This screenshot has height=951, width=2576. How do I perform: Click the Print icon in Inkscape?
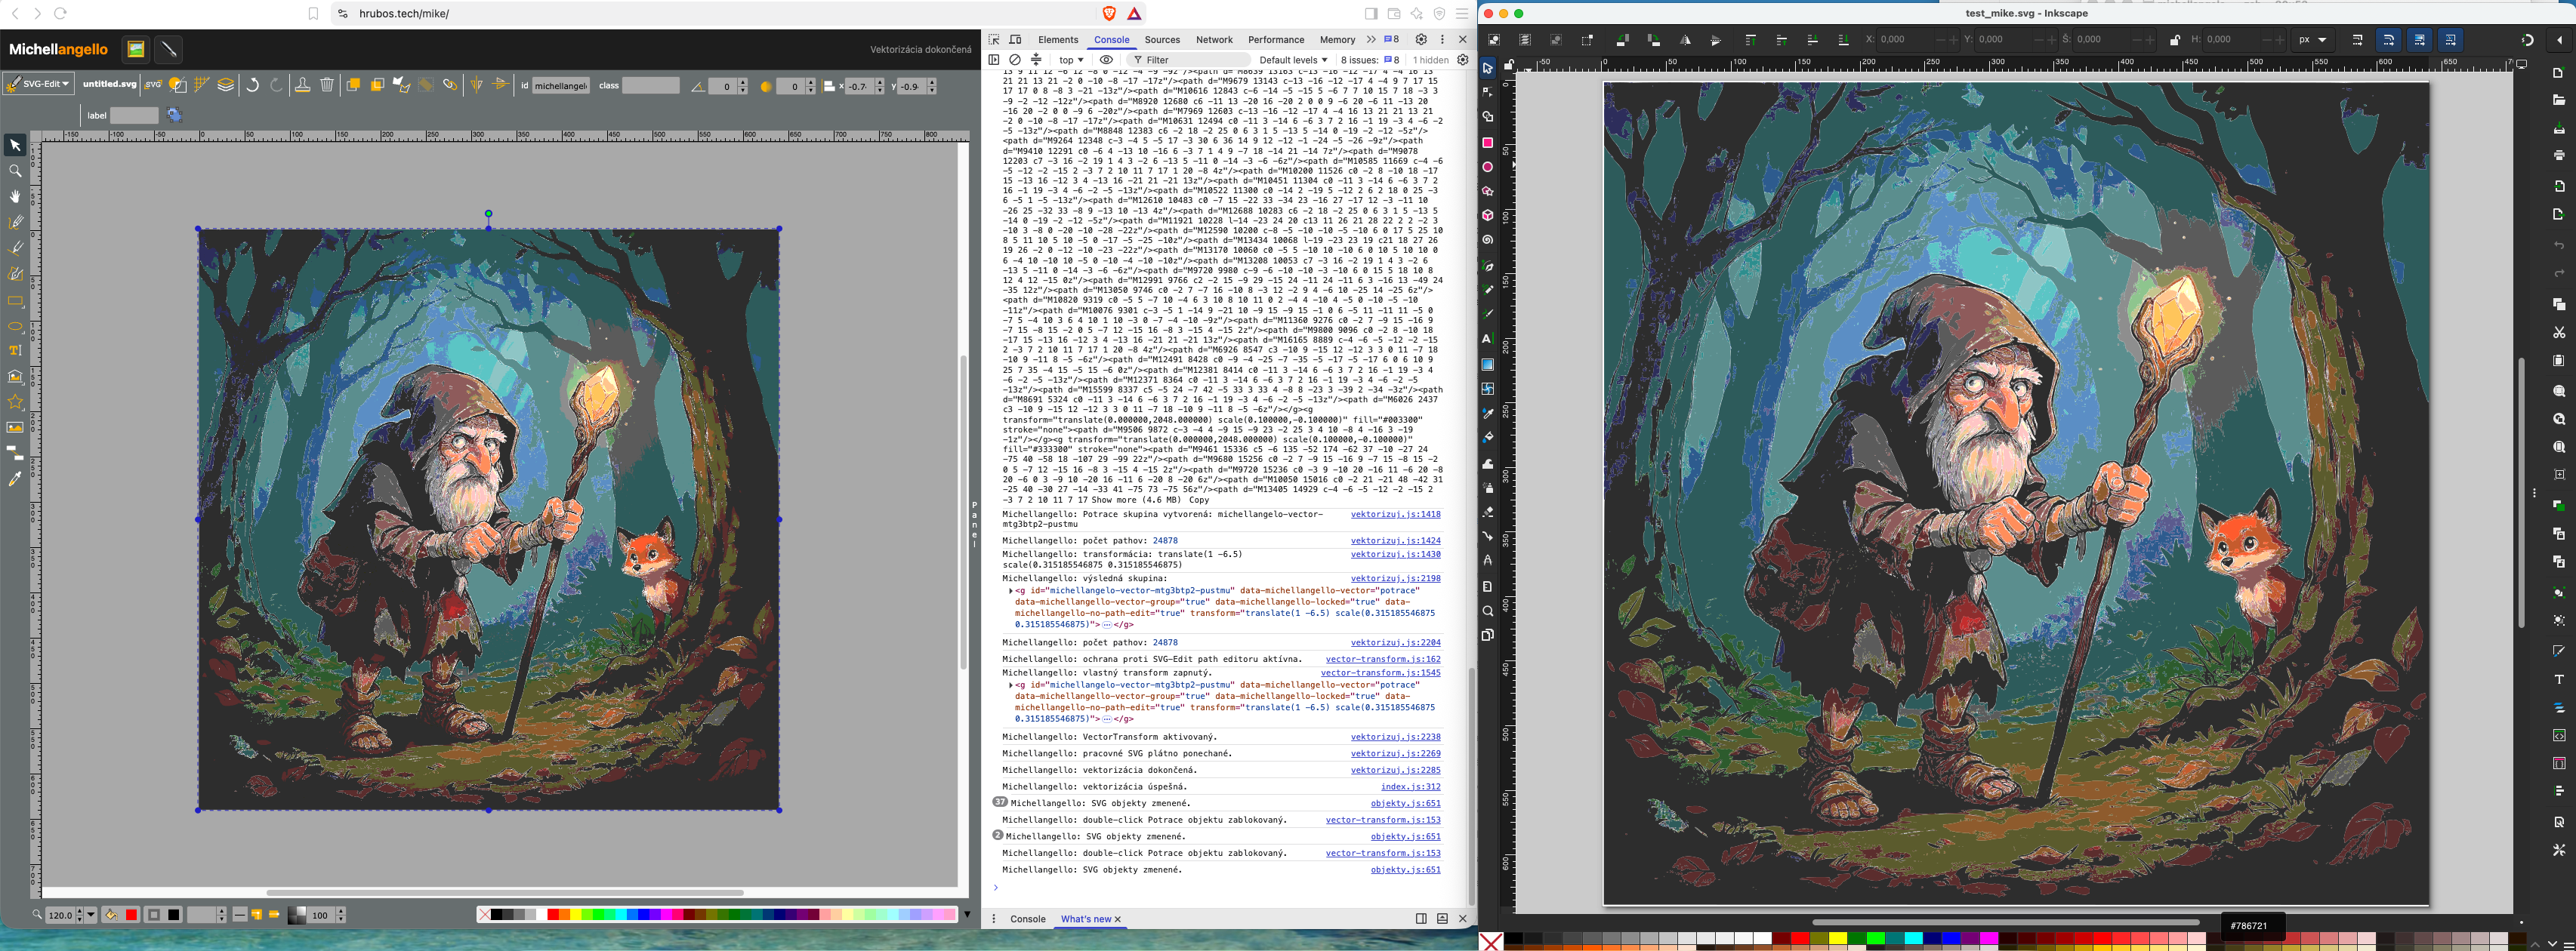tap(2559, 155)
